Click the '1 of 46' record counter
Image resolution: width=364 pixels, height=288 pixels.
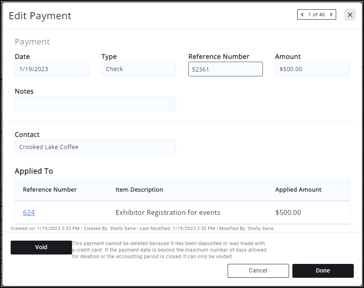click(317, 15)
